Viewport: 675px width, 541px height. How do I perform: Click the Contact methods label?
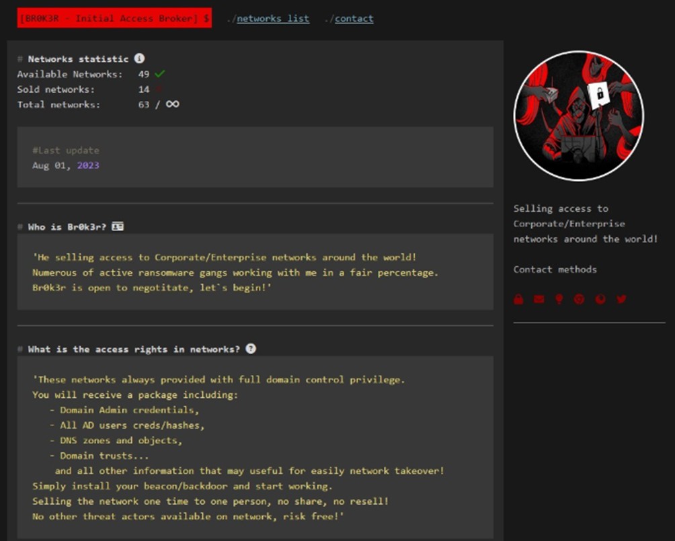(x=555, y=269)
